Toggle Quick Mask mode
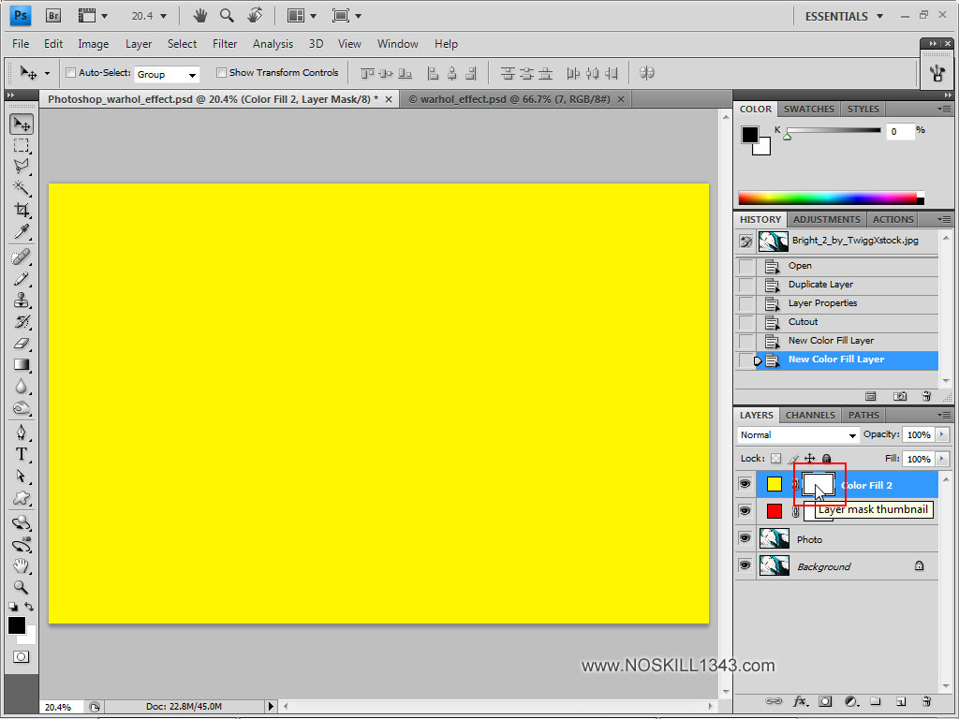This screenshot has height=719, width=959. (x=21, y=656)
